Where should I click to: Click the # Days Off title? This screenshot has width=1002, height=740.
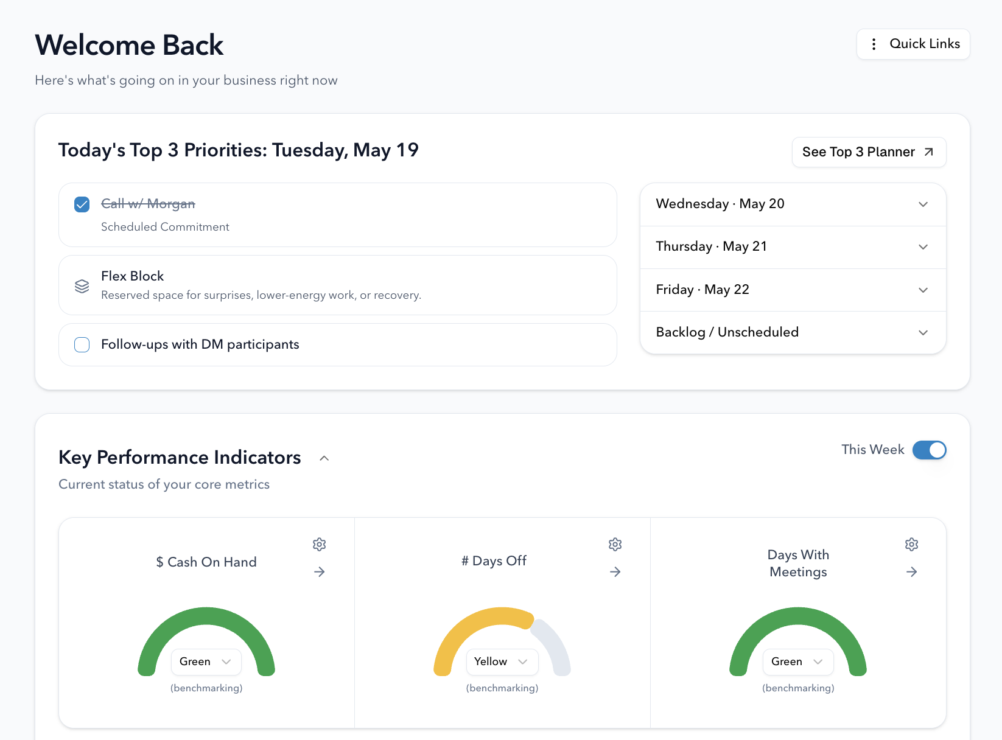[494, 561]
